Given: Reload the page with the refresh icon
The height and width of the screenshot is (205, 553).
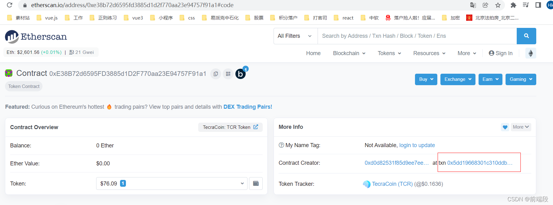Looking at the screenshot, I should [x=10, y=5].
